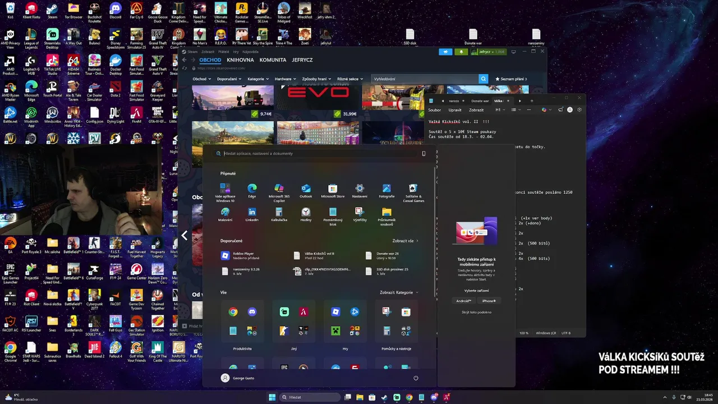Open Edge from pinned Start apps
This screenshot has width=718, height=404.
(252, 191)
